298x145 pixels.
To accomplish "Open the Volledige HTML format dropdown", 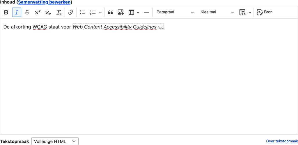I will click(55, 142).
